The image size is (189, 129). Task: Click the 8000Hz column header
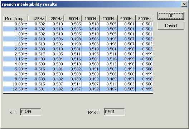144,19
